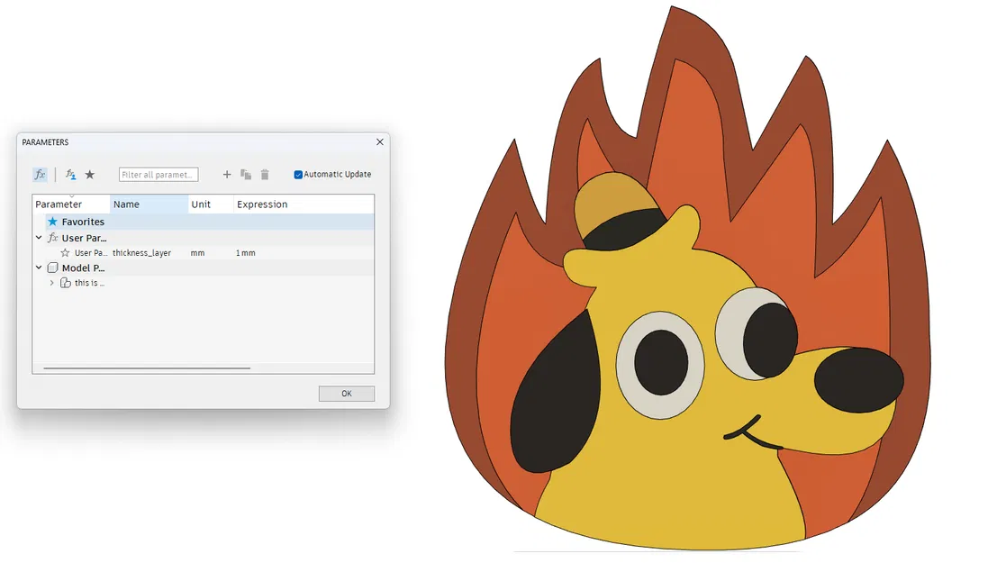Click the favorites star filter in the toolbar
Screen dimensions: 1006x563
[89, 175]
